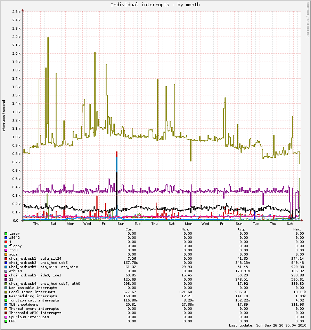The height and width of the screenshot is (330, 311).
Task: Click the swatch for uhci_hcd:usb1, sata_sil24
Action: point(6,259)
